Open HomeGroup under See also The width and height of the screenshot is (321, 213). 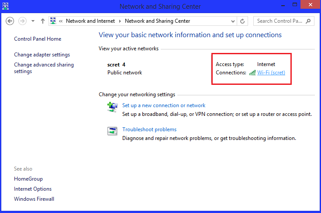28,179
